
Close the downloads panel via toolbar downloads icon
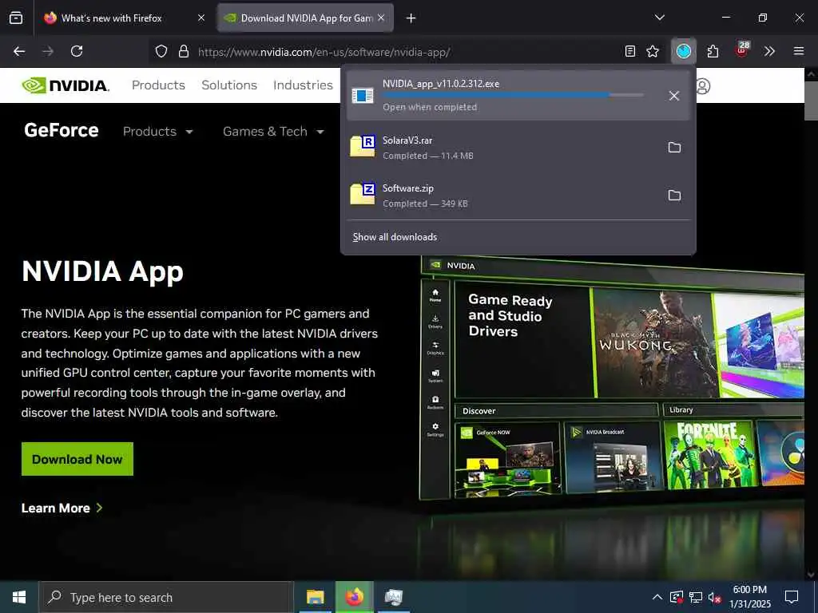click(684, 51)
